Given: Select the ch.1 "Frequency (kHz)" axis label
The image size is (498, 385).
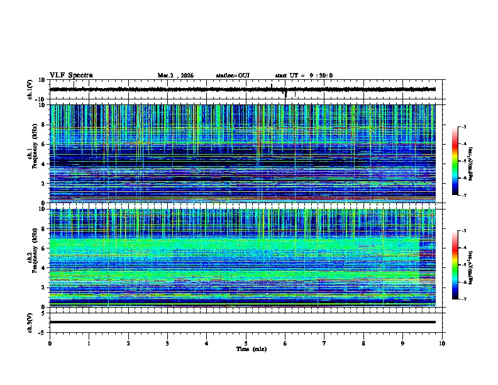Looking at the screenshot, I should coord(35,146).
